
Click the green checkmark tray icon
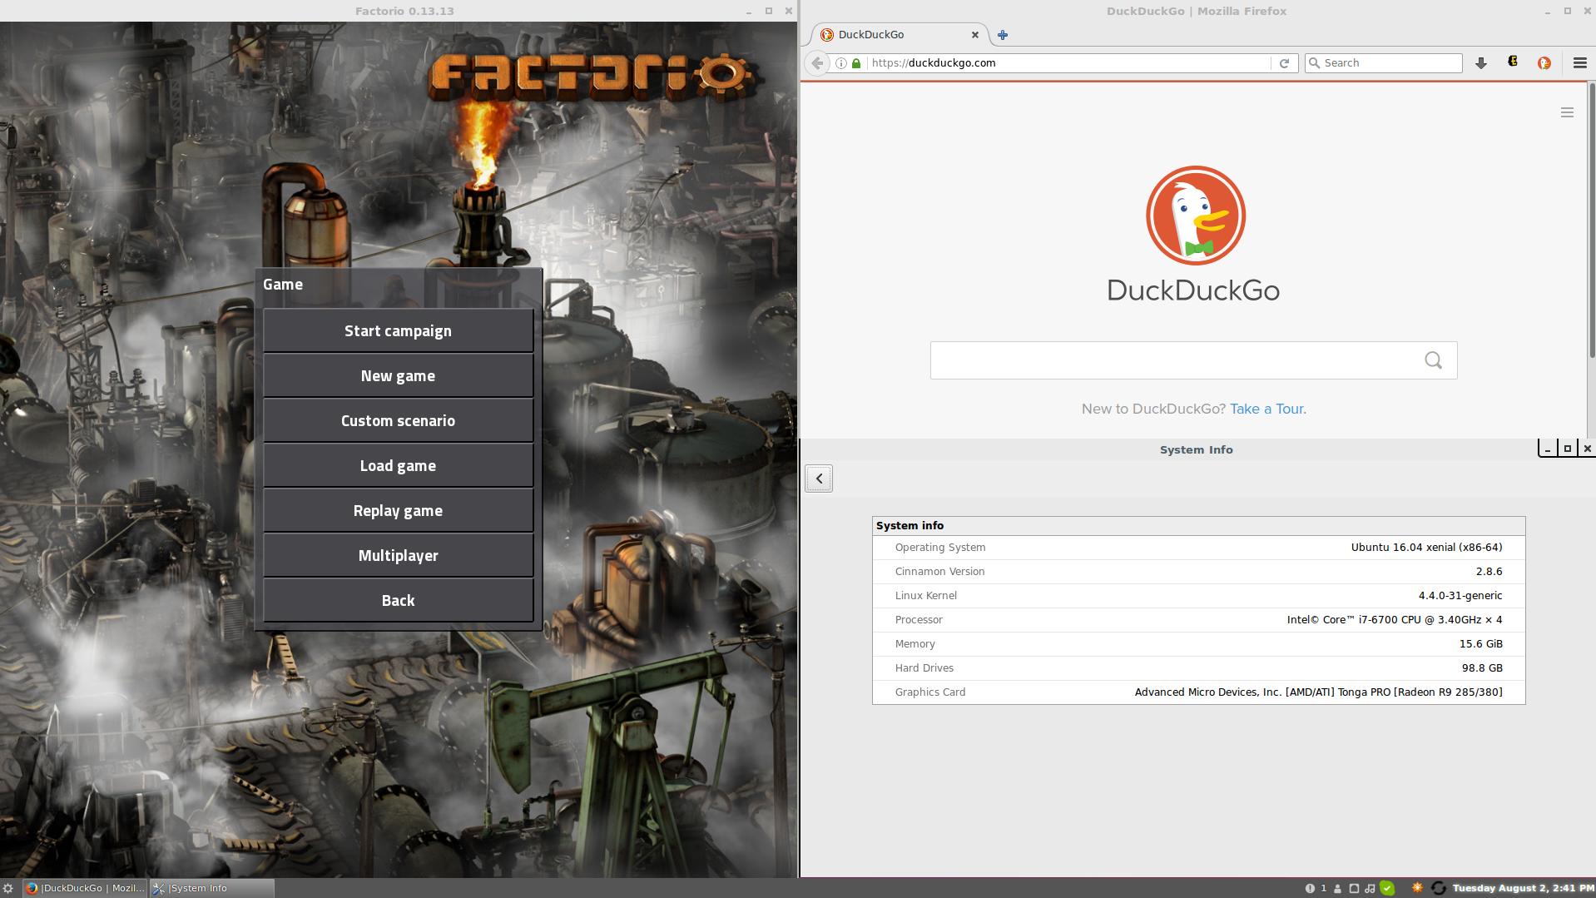tap(1387, 888)
